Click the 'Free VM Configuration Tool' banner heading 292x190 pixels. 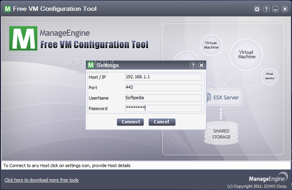(94, 45)
